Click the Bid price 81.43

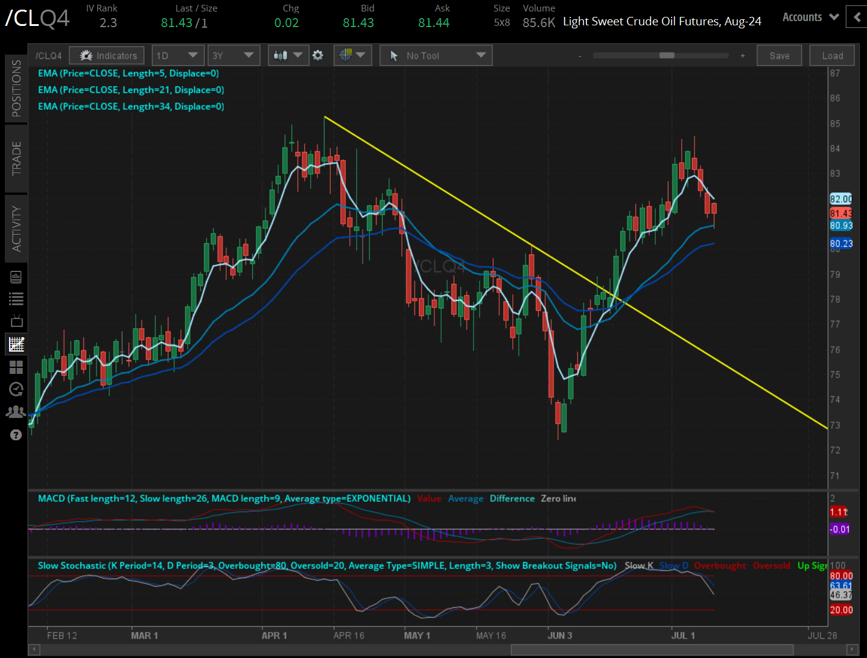[358, 23]
